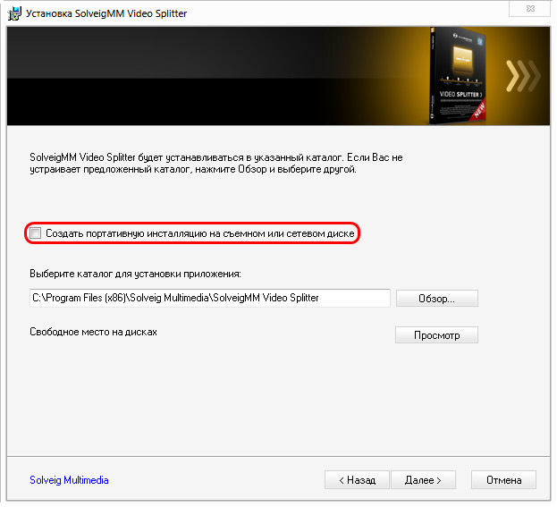Click the text 'Свободное место на дисках'
This screenshot has height=507, width=557.
click(x=93, y=332)
